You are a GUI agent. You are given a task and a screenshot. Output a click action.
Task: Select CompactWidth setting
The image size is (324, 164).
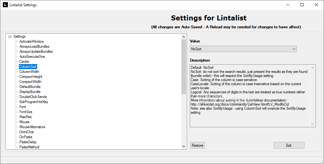[30, 82]
